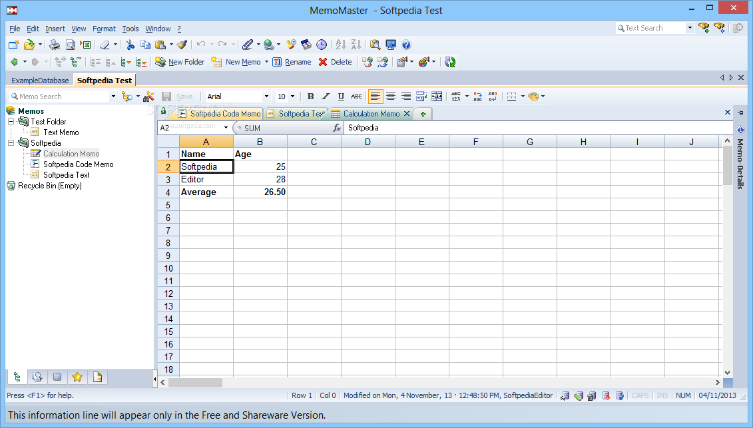Click the binoculars advanced search icon
753x428 pixels.
148,97
